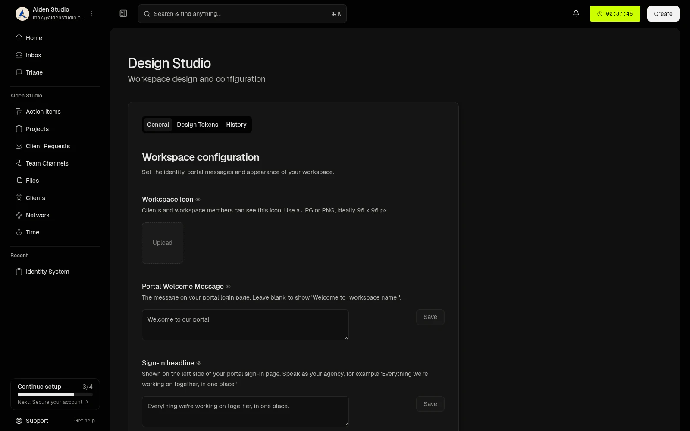690x431 pixels.
Task: Open Home in the sidebar
Action: (x=55, y=38)
